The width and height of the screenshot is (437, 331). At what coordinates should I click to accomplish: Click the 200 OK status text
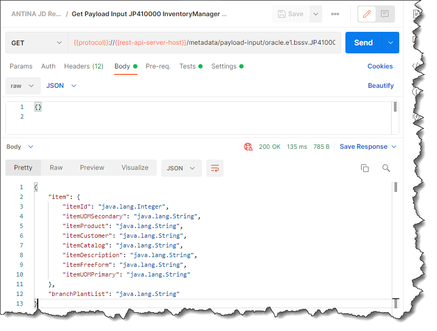(269, 147)
